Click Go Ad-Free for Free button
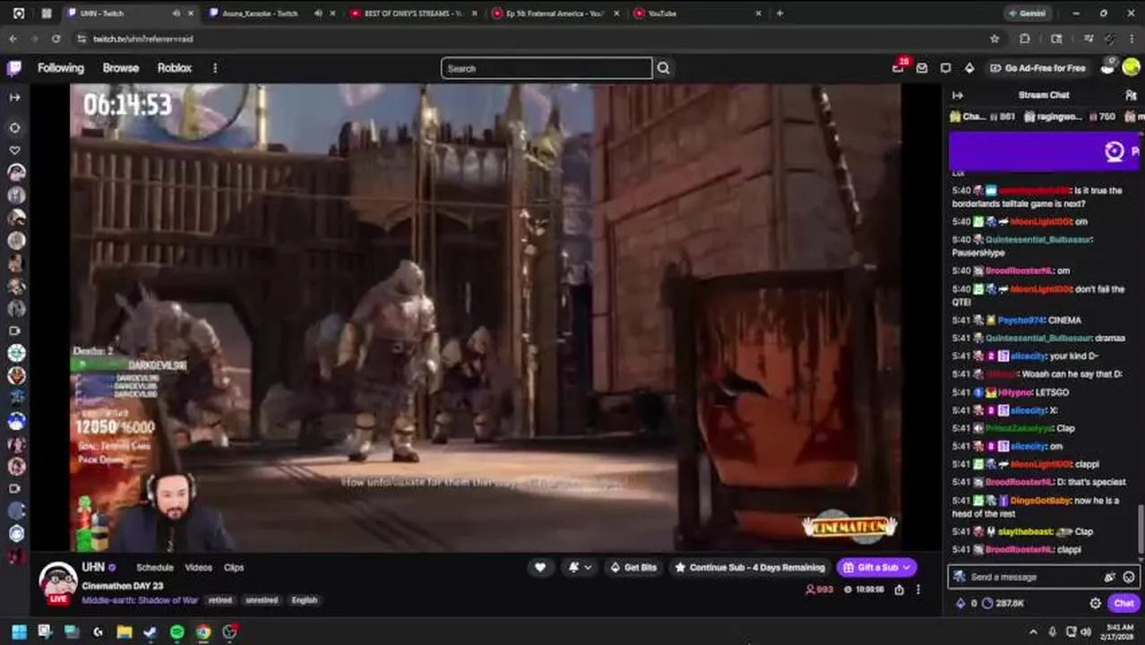This screenshot has height=645, width=1145. pyautogui.click(x=1037, y=68)
